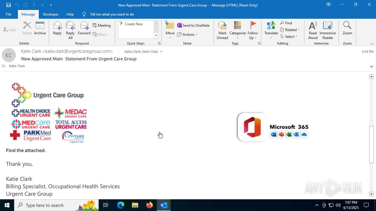Open the volume control in system tray

338,205
